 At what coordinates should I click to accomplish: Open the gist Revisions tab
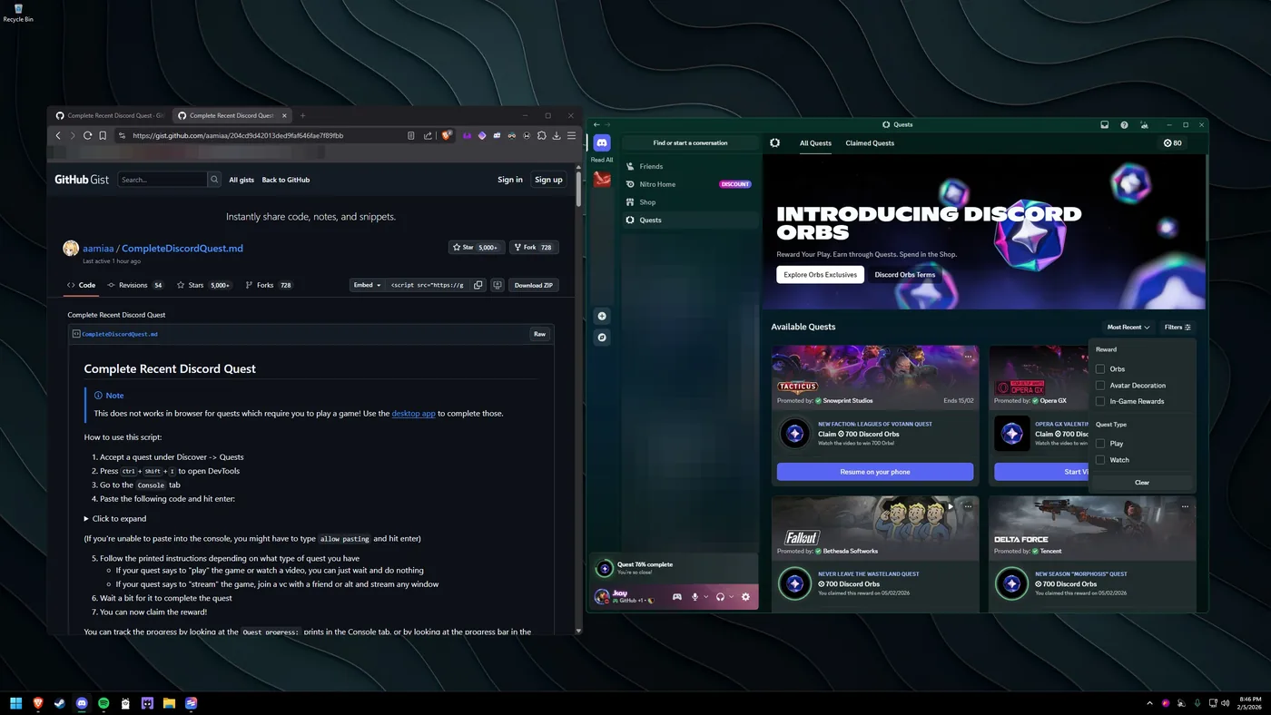click(135, 285)
